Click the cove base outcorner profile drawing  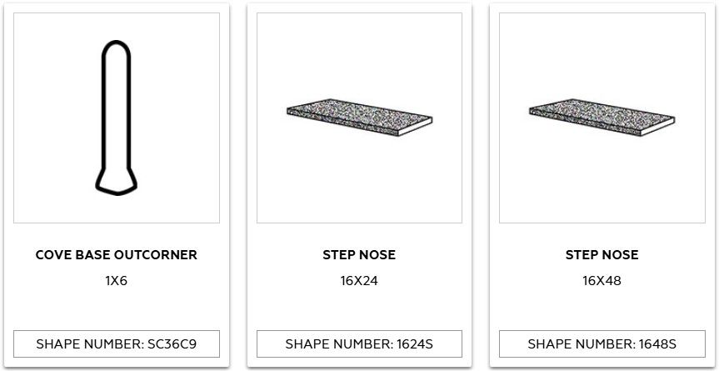[x=116, y=117]
